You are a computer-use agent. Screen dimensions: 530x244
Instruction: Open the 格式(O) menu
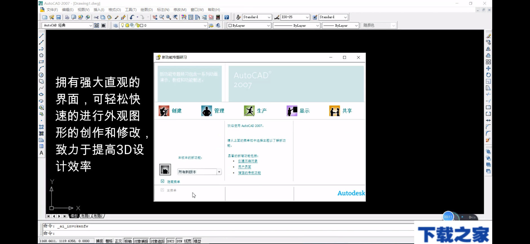tap(114, 10)
